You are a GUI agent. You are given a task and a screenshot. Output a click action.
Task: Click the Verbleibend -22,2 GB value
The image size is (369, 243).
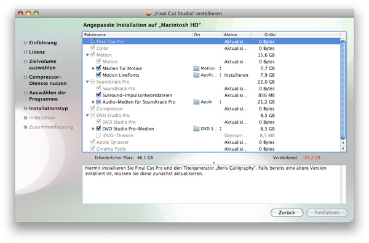311,157
